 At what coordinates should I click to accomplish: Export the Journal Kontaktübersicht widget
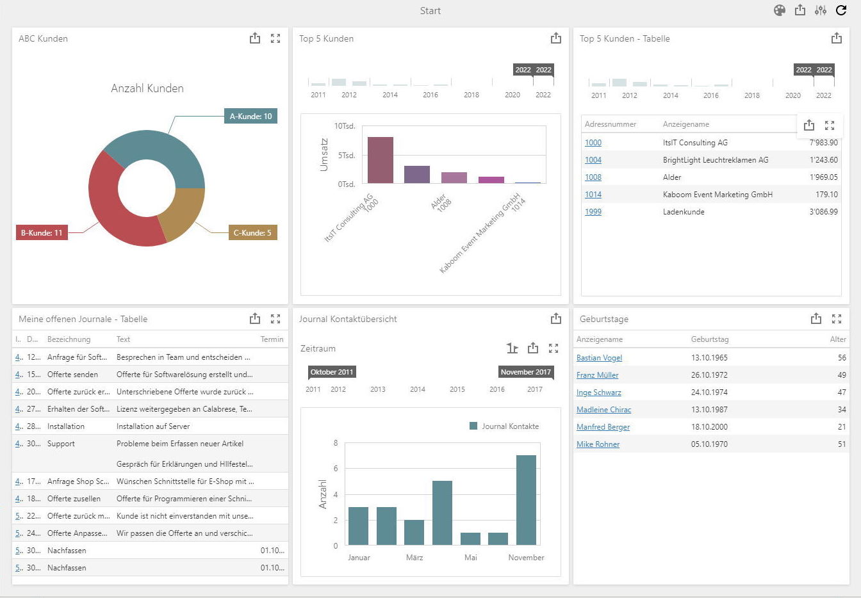click(x=556, y=319)
